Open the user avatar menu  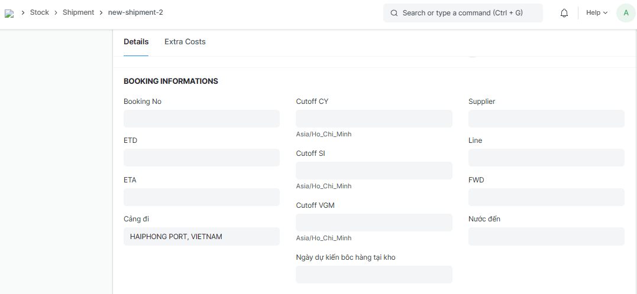pos(626,13)
